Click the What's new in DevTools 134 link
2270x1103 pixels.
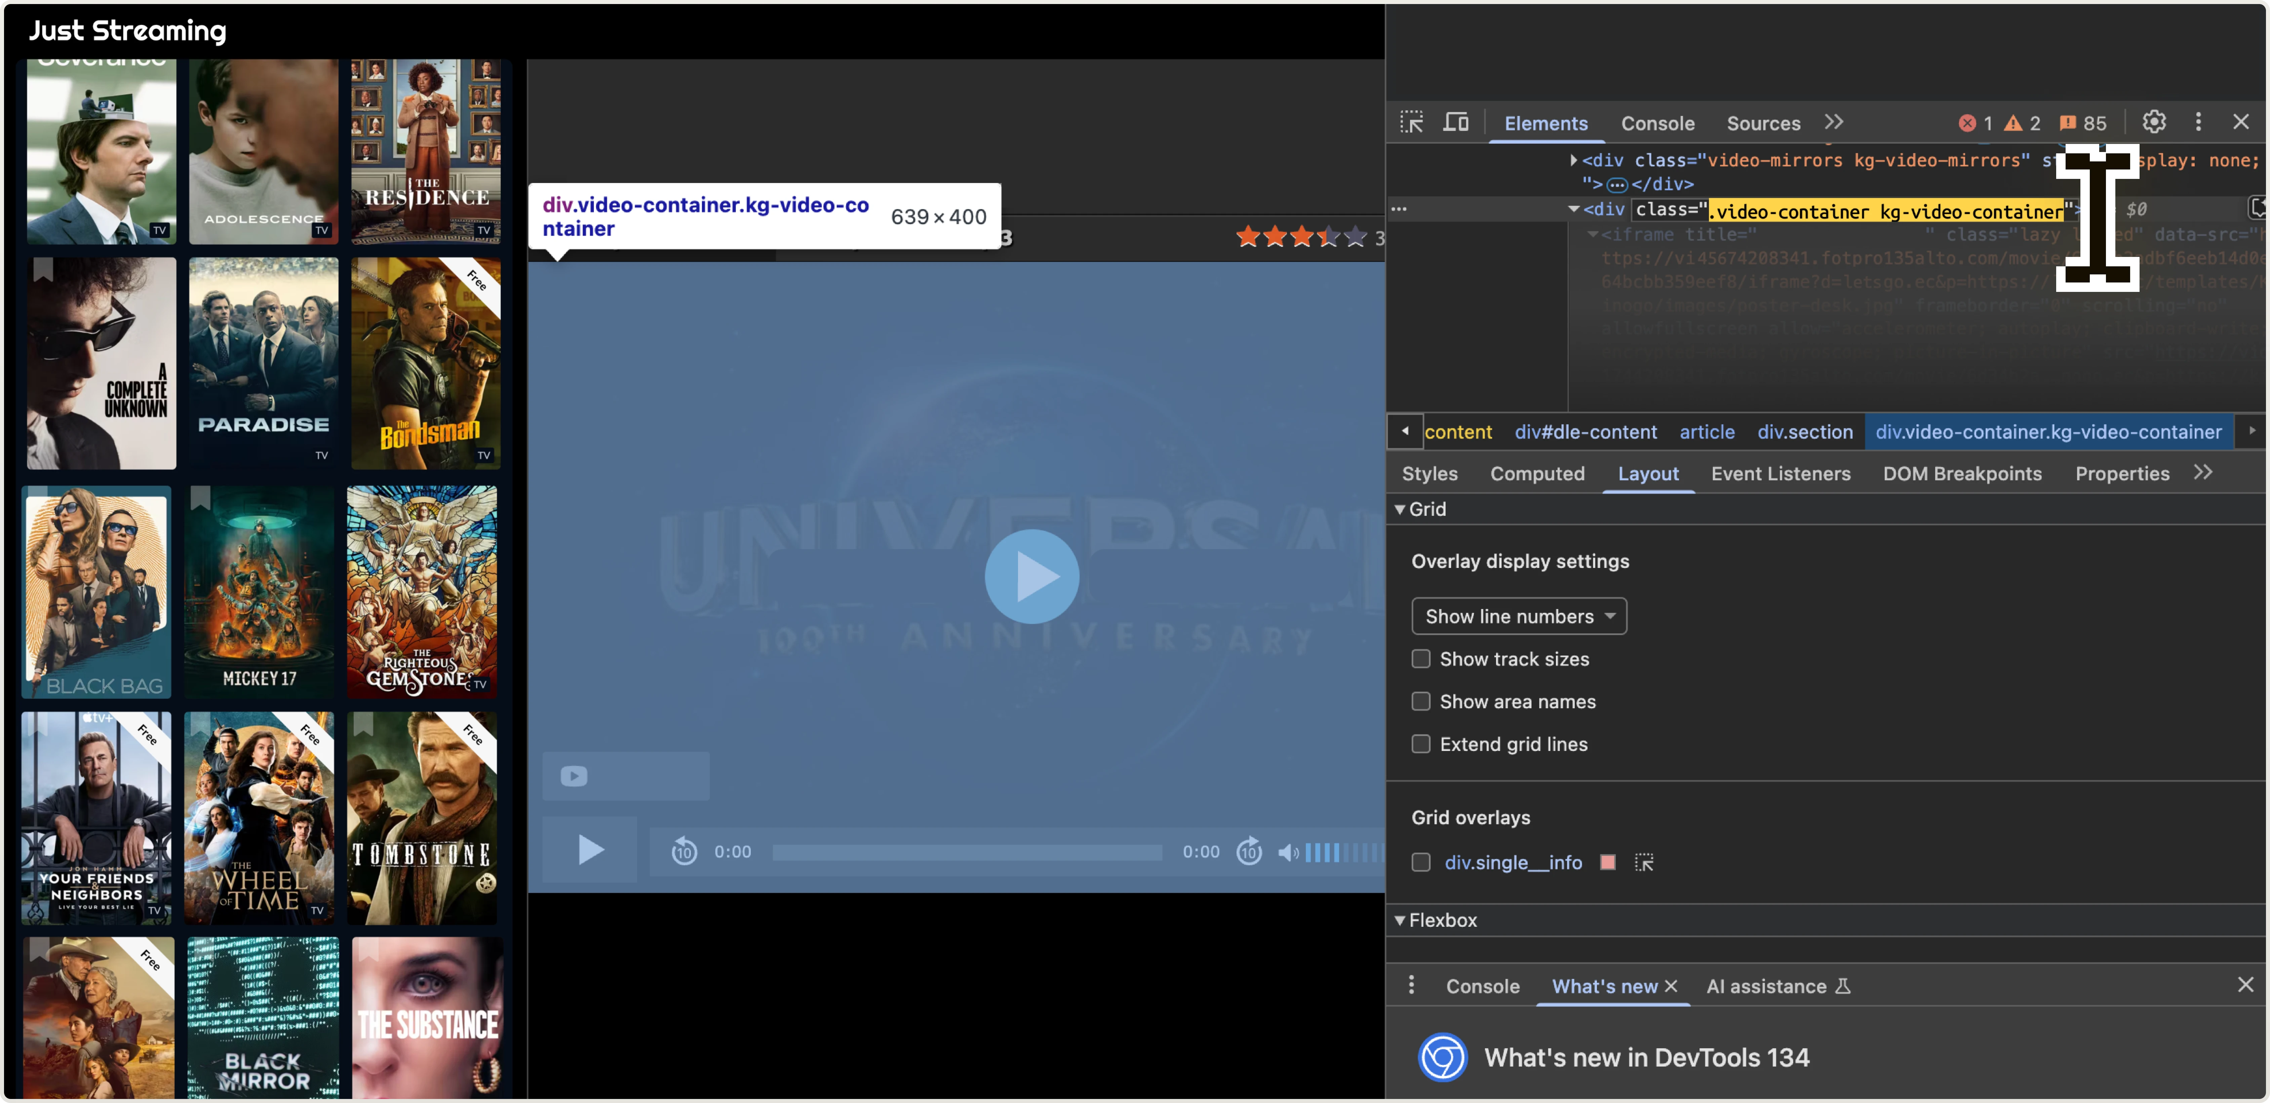[1647, 1057]
